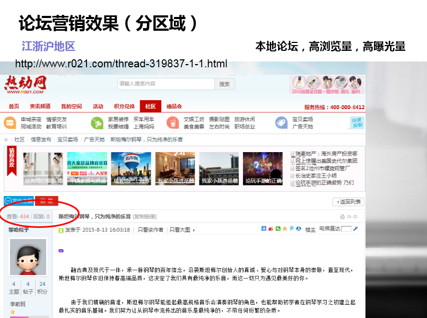Click the 职场创业 forum link

click(x=245, y=127)
